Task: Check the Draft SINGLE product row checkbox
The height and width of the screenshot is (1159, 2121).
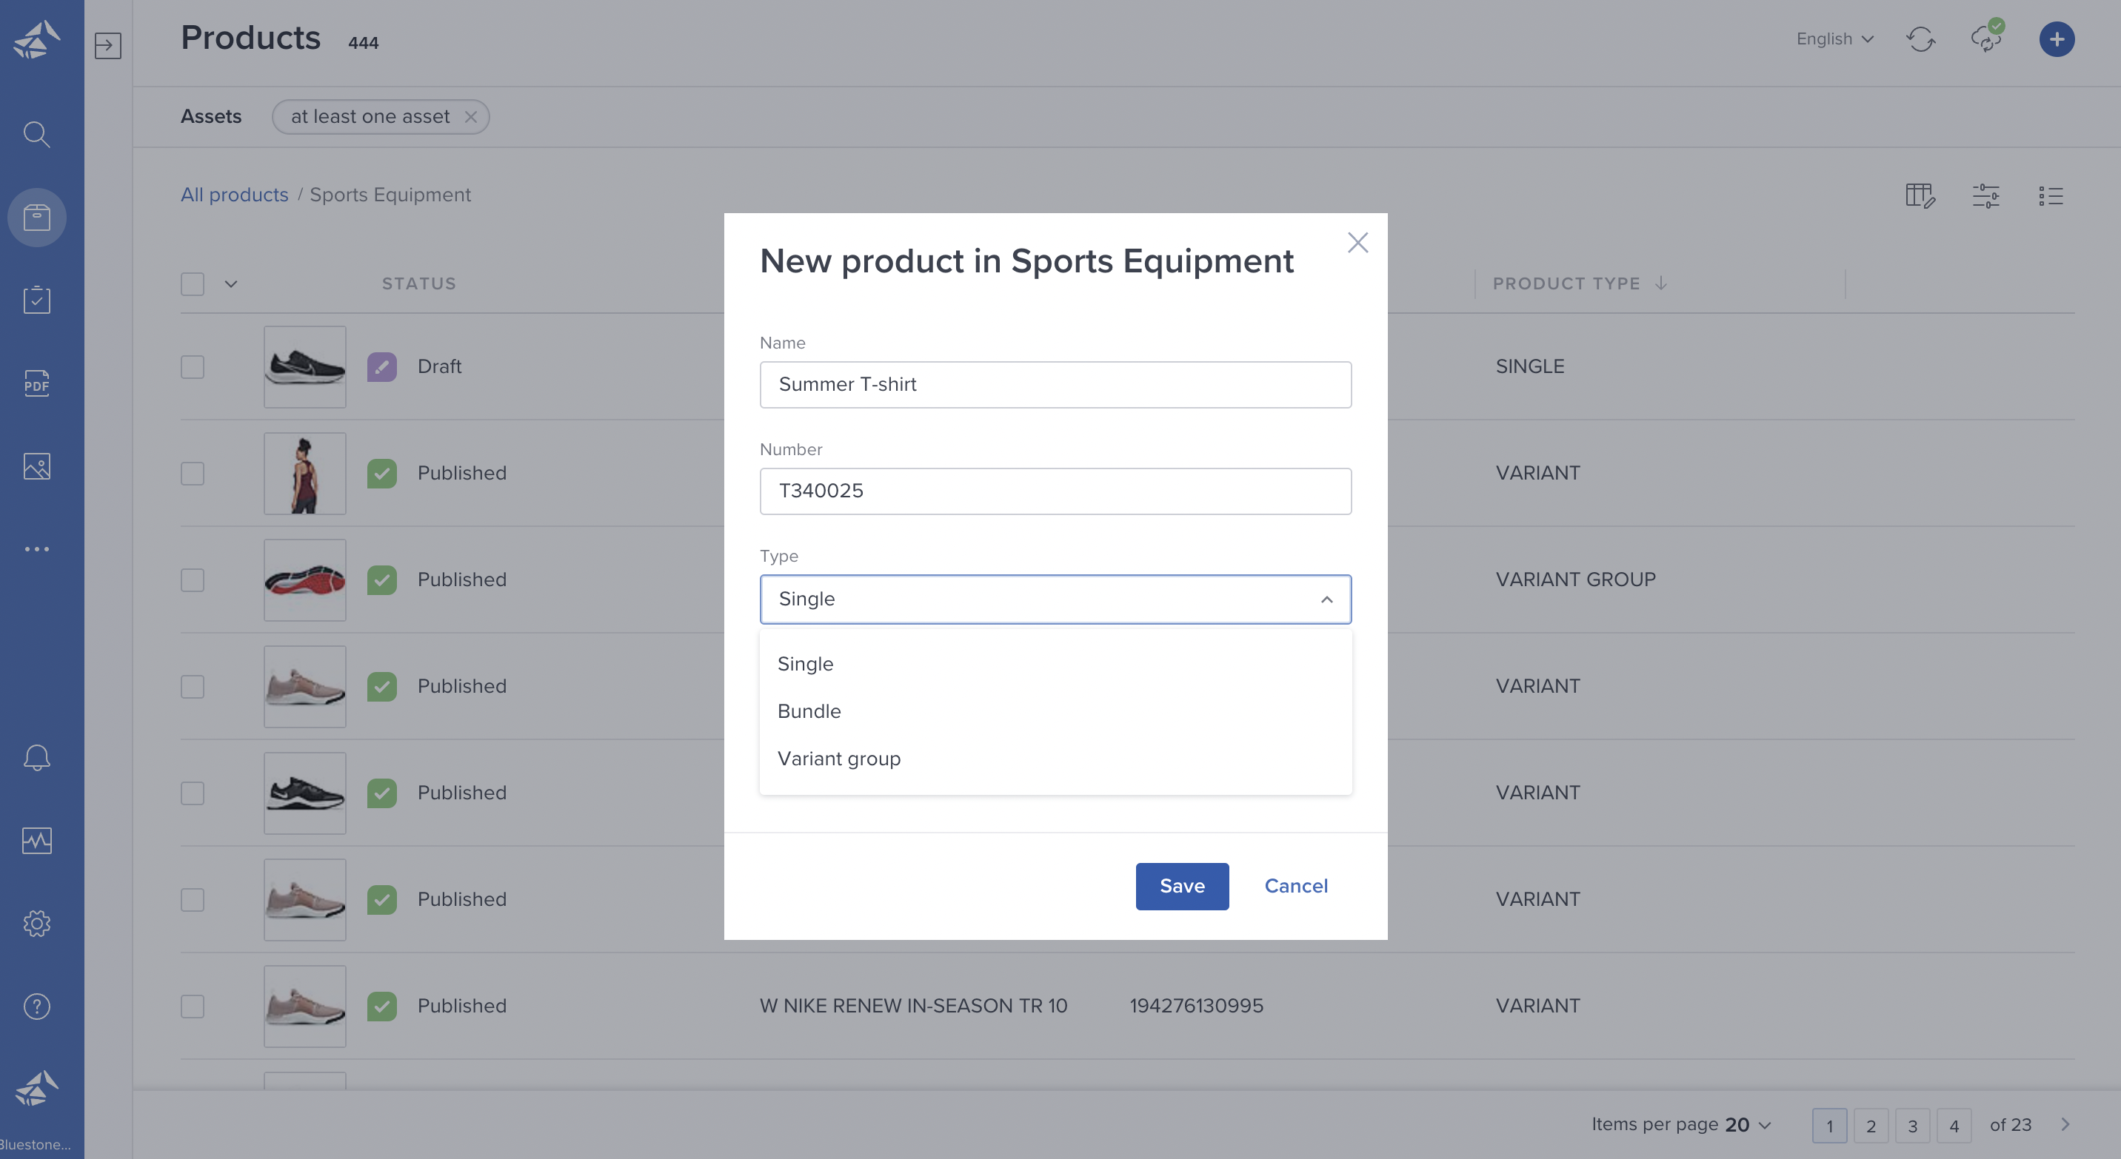Action: coord(193,367)
